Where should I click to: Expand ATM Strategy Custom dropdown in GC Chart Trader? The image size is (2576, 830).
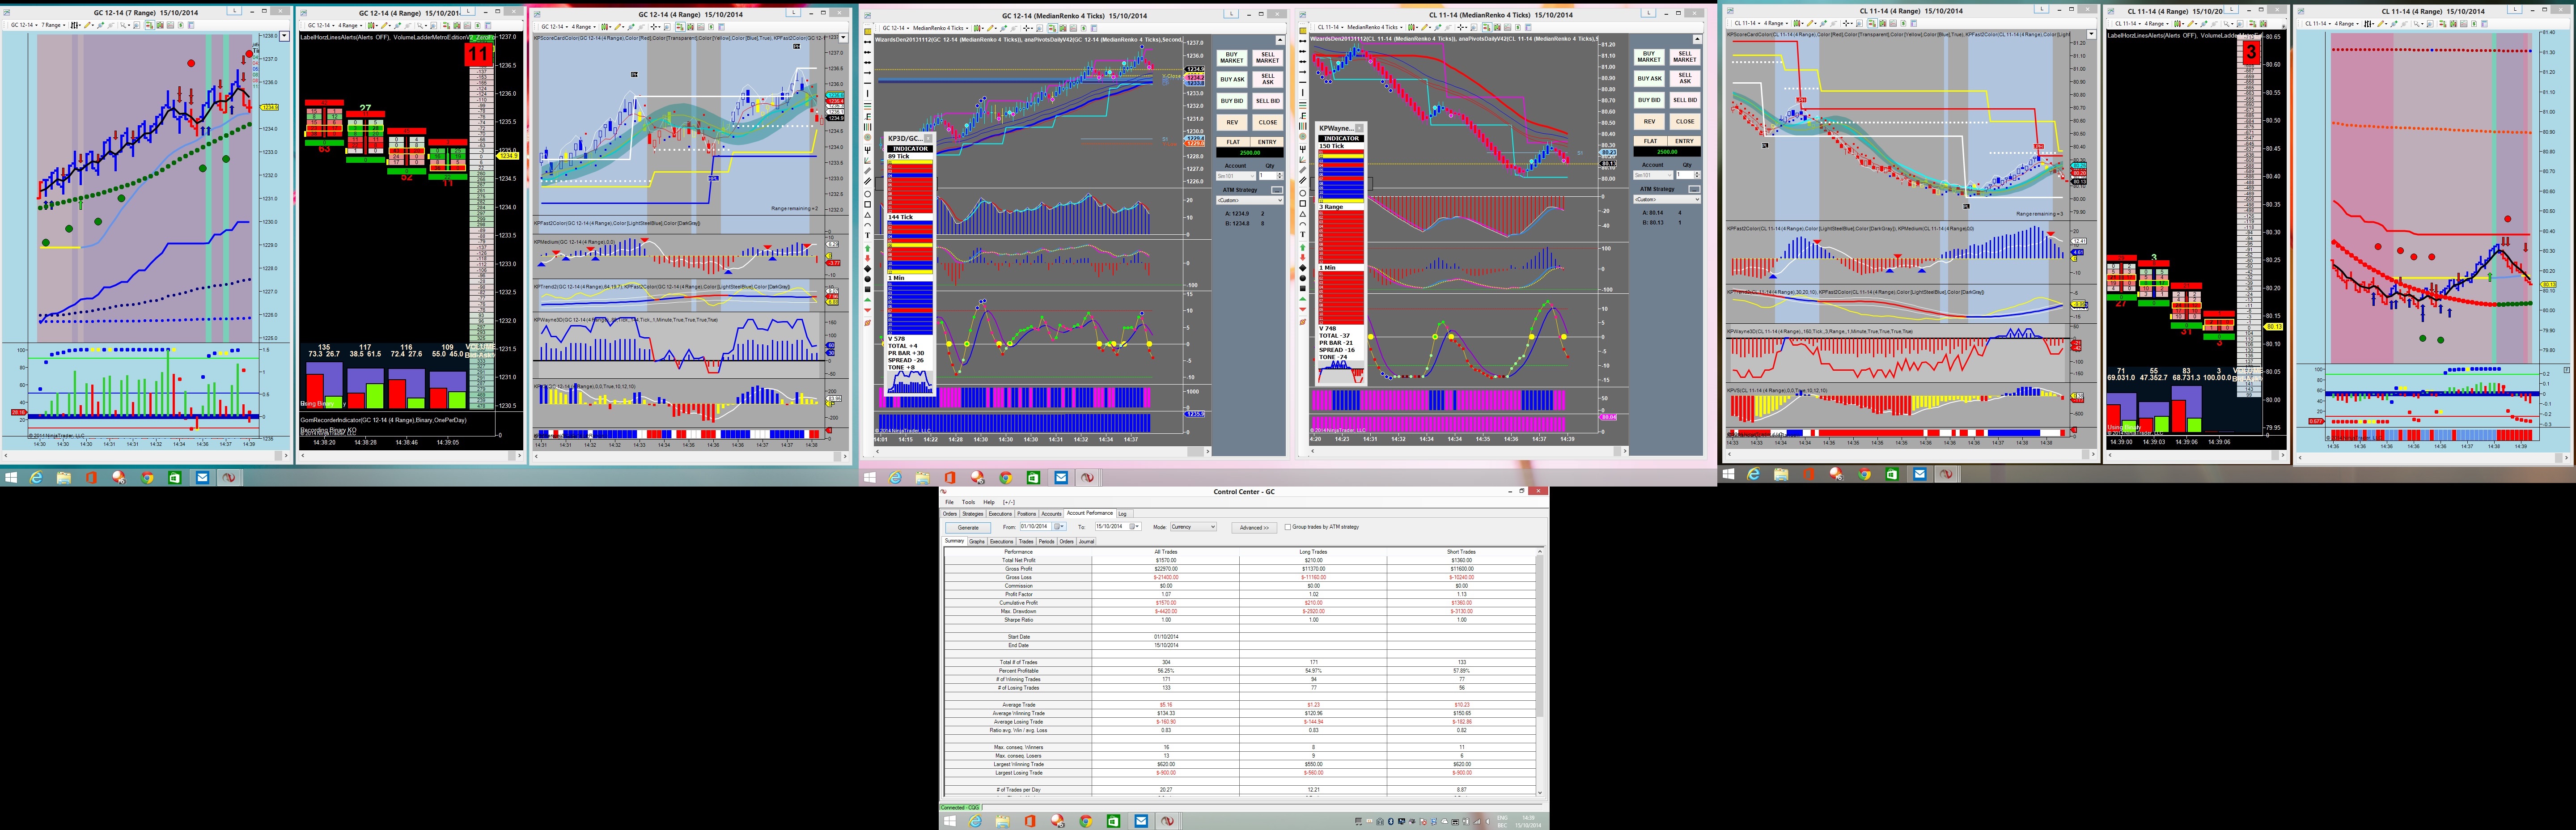tap(1250, 200)
